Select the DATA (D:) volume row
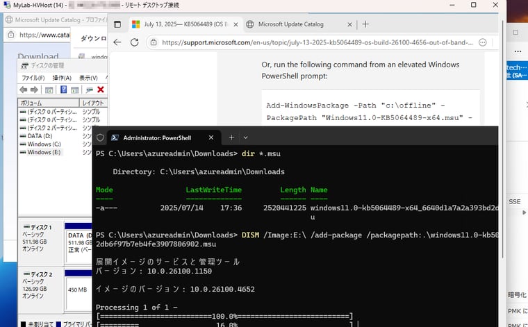The width and height of the screenshot is (528, 327). 40,136
